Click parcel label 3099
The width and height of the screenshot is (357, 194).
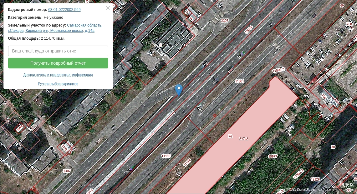click(20, 128)
